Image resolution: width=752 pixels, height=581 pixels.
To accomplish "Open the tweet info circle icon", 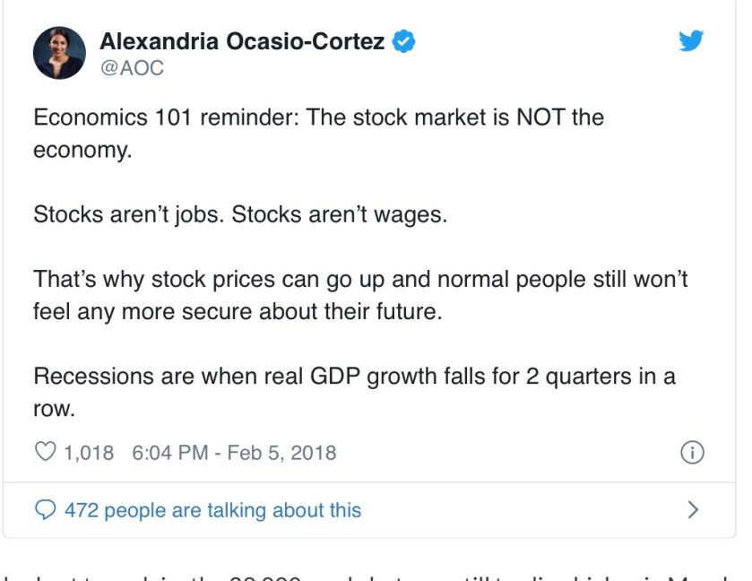I will pyautogui.click(x=692, y=453).
